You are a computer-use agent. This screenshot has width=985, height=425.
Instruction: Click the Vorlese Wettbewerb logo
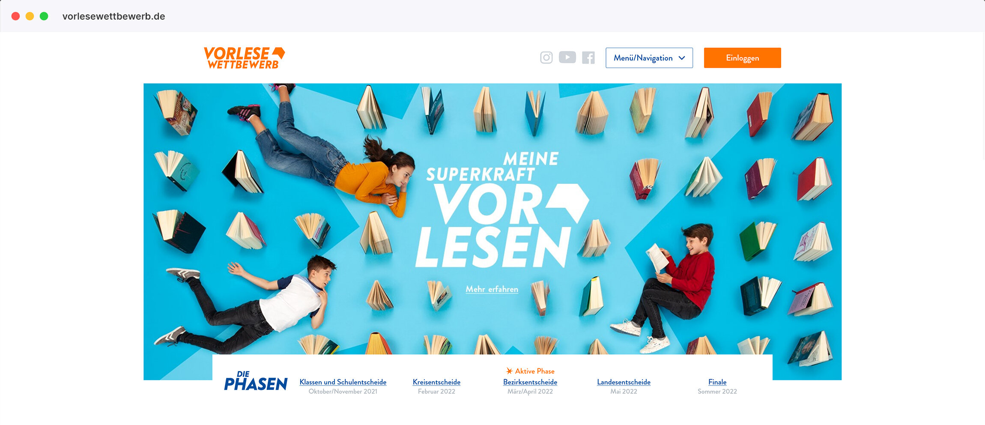pos(244,58)
